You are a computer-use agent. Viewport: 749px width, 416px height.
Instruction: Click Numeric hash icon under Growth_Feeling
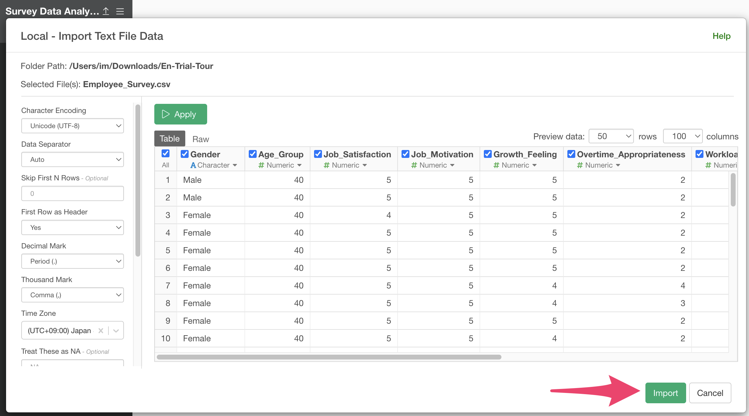[x=496, y=165]
